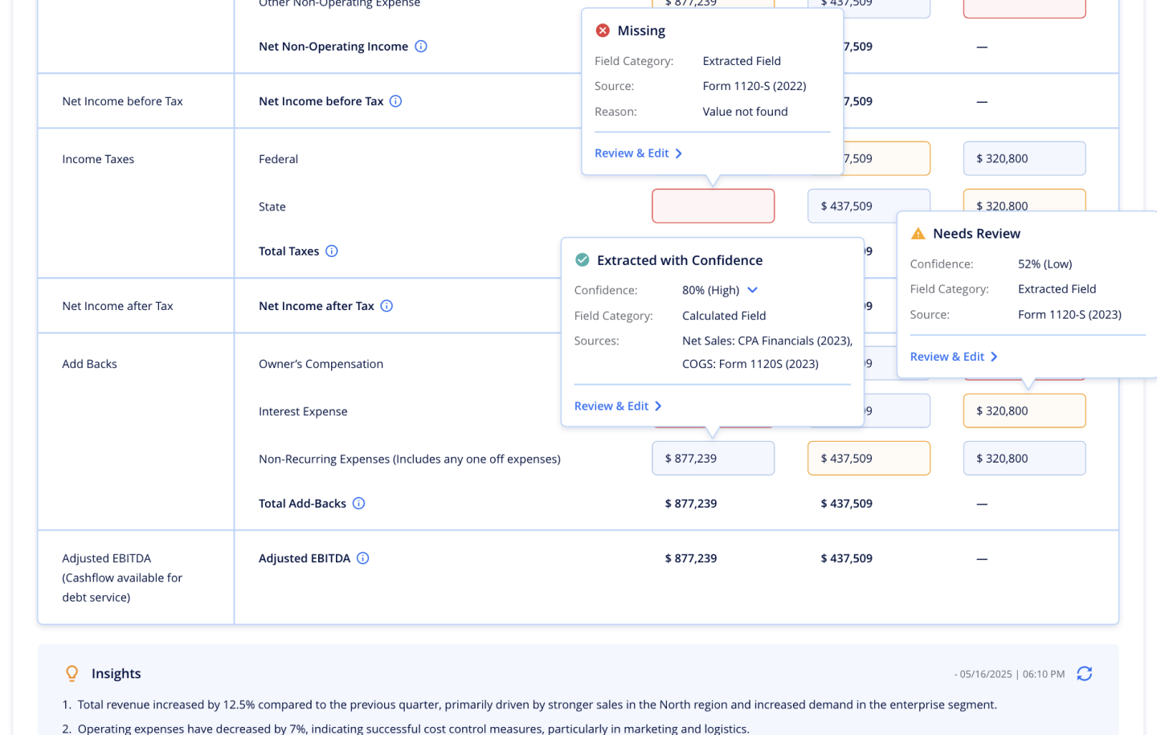Open Review & Edit in Extracted with Confidence popup
The width and height of the screenshot is (1157, 735).
point(618,406)
